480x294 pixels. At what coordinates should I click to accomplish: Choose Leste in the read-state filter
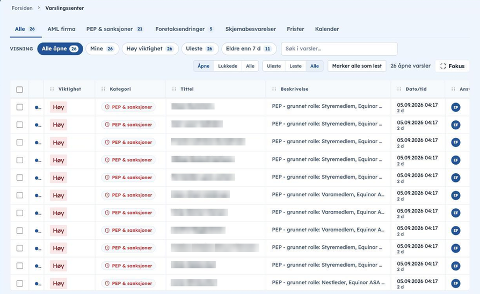click(295, 66)
